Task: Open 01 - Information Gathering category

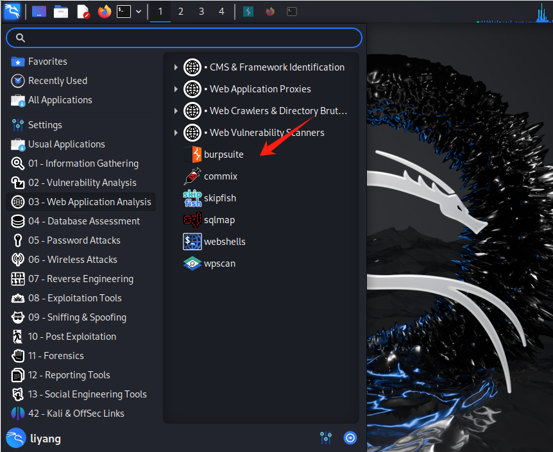Action: coord(81,163)
